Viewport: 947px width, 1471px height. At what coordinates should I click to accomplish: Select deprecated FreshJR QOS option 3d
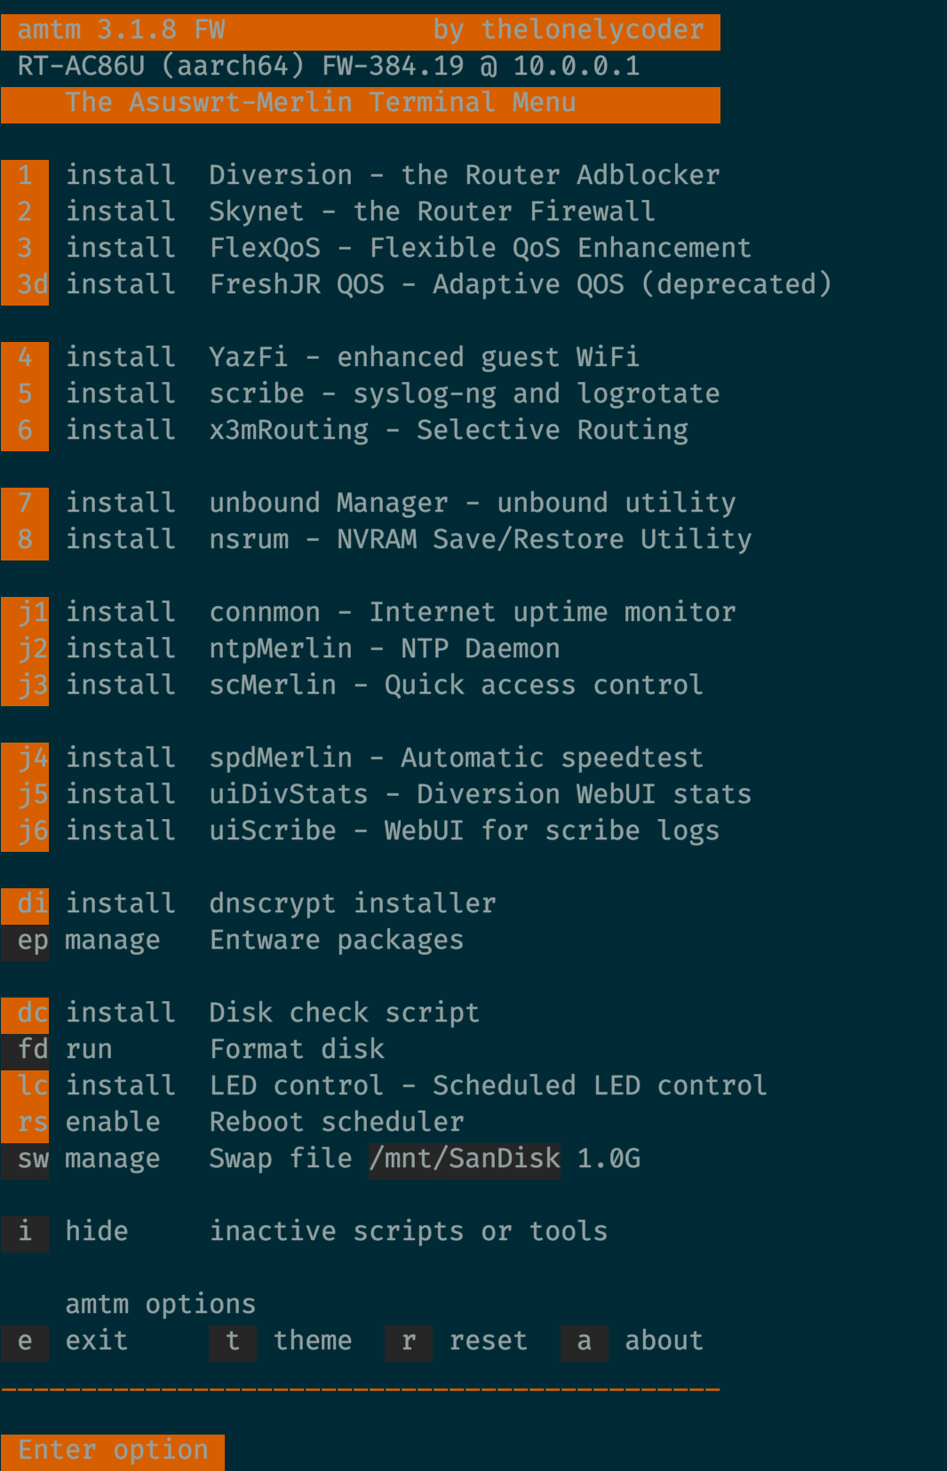[x=29, y=283]
